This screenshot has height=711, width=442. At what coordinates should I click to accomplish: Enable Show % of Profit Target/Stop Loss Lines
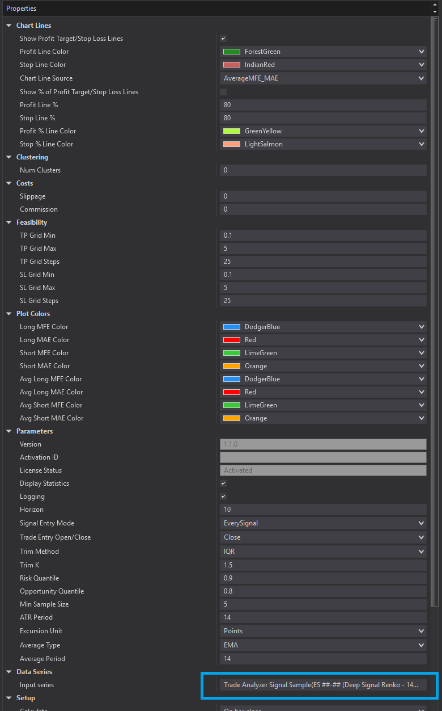(x=223, y=92)
